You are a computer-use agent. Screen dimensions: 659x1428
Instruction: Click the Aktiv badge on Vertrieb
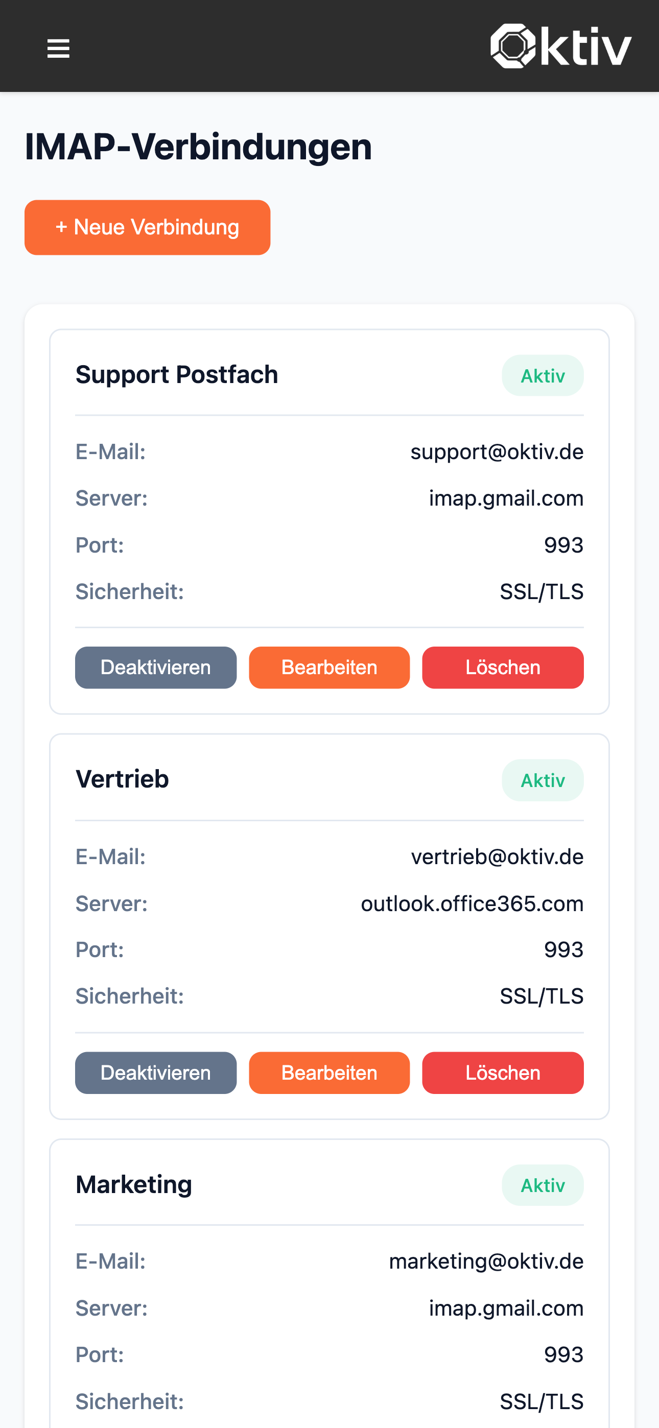point(543,780)
